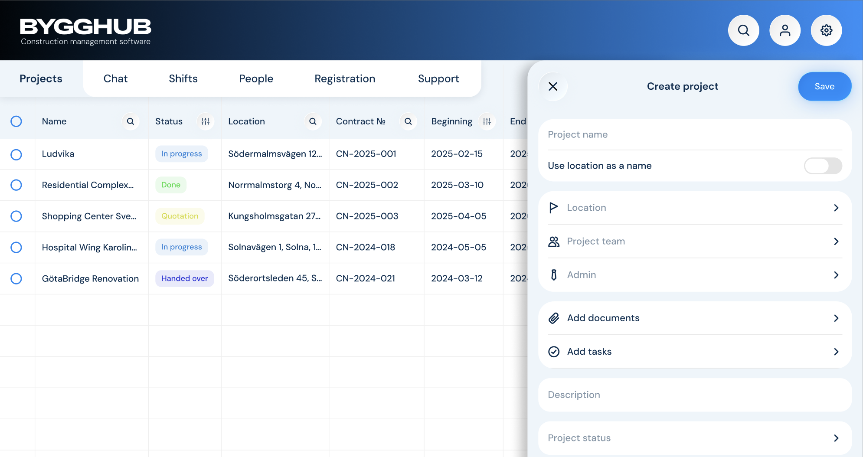Expand the Add documents section

695,318
